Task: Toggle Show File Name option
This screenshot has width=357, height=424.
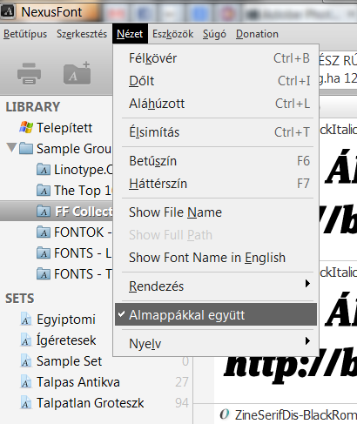Action: click(x=216, y=212)
